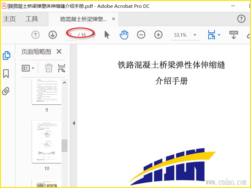Click the delete pages trash icon
Viewport: 251px width, 188px height.
pyautogui.click(x=49, y=68)
